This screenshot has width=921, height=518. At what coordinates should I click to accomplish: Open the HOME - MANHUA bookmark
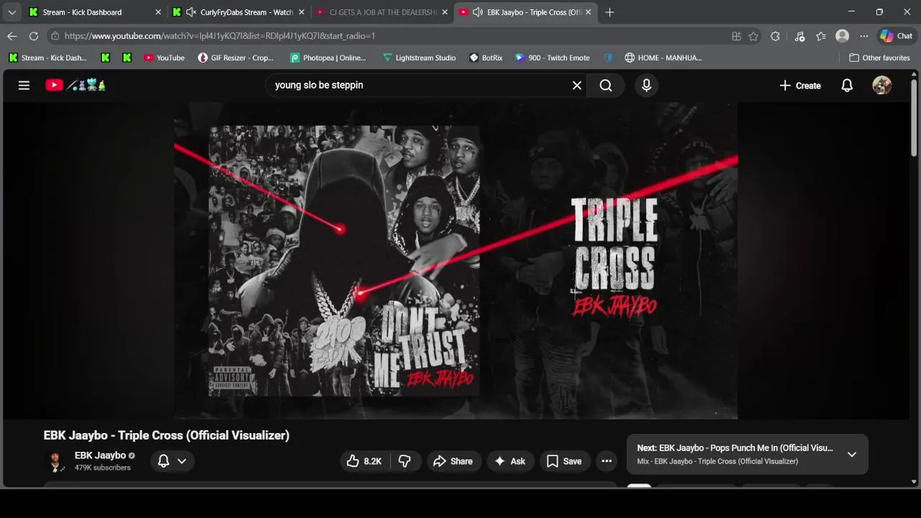coord(663,58)
